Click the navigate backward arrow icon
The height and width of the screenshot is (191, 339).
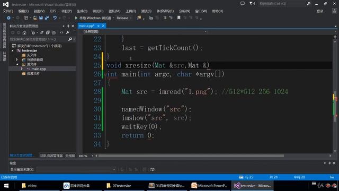(8, 18)
